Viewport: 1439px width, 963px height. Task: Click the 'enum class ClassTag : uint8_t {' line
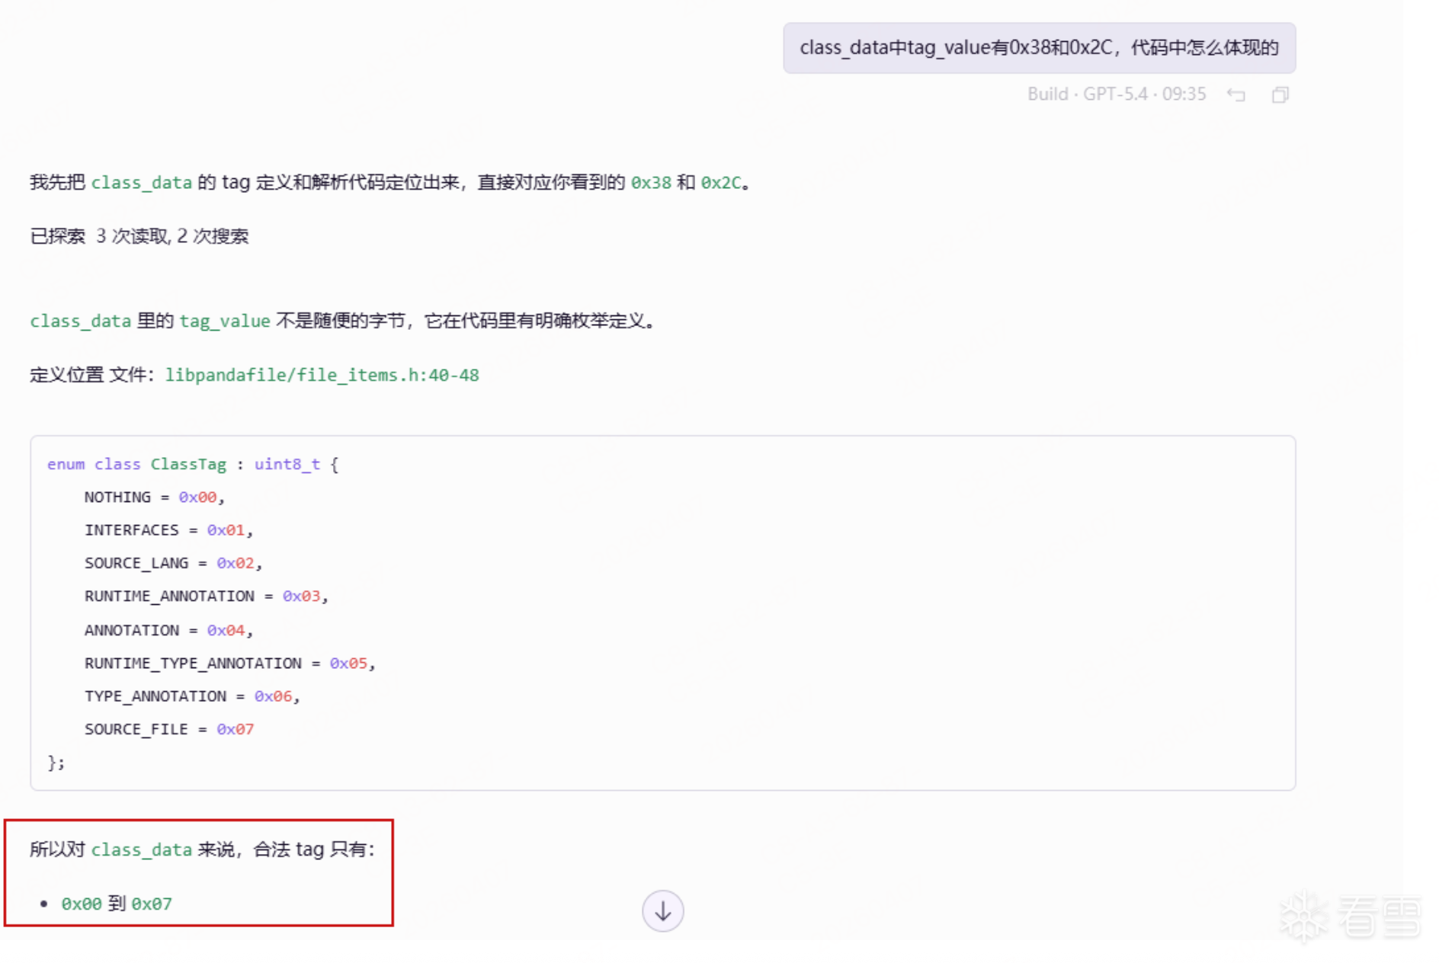point(193,464)
